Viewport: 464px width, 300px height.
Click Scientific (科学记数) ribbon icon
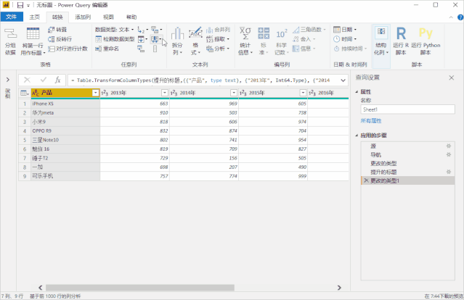pyautogui.click(x=282, y=42)
